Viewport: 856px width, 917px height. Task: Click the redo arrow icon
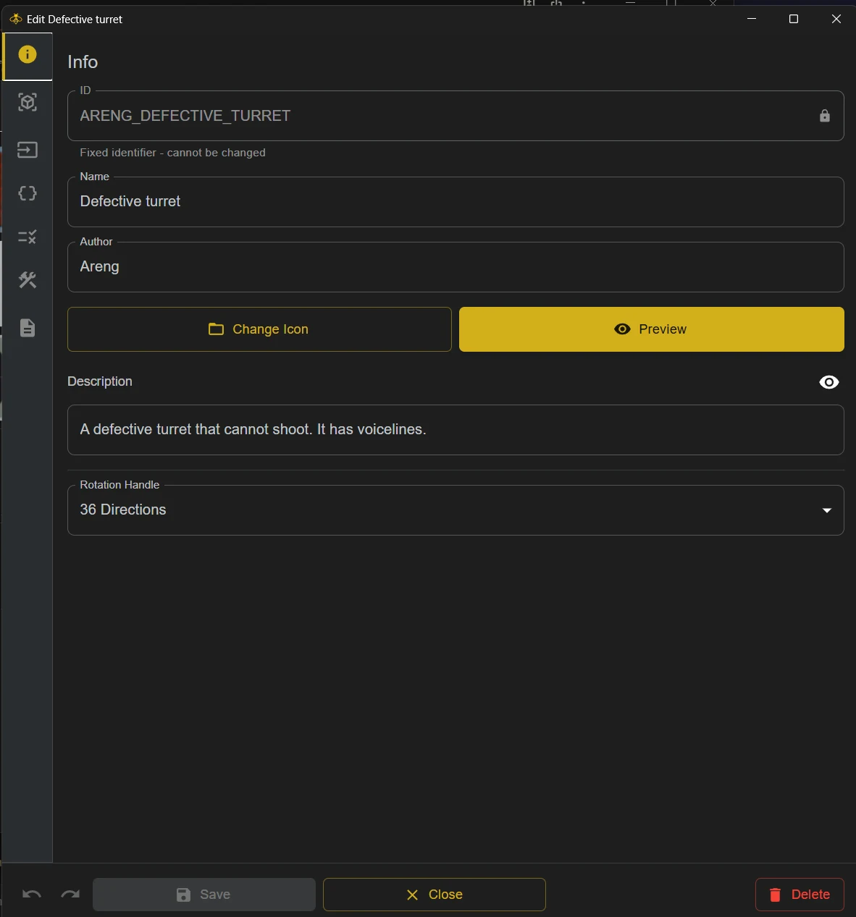(x=70, y=895)
